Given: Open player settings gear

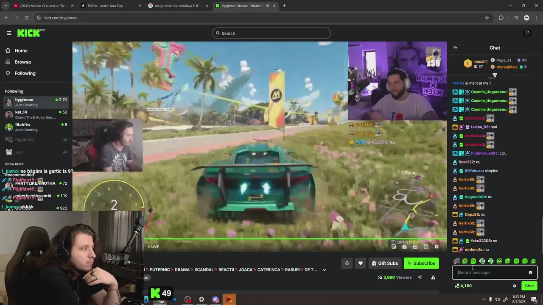Looking at the screenshot, I should (437, 247).
